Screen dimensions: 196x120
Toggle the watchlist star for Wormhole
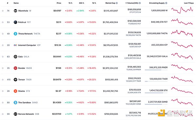3,11
